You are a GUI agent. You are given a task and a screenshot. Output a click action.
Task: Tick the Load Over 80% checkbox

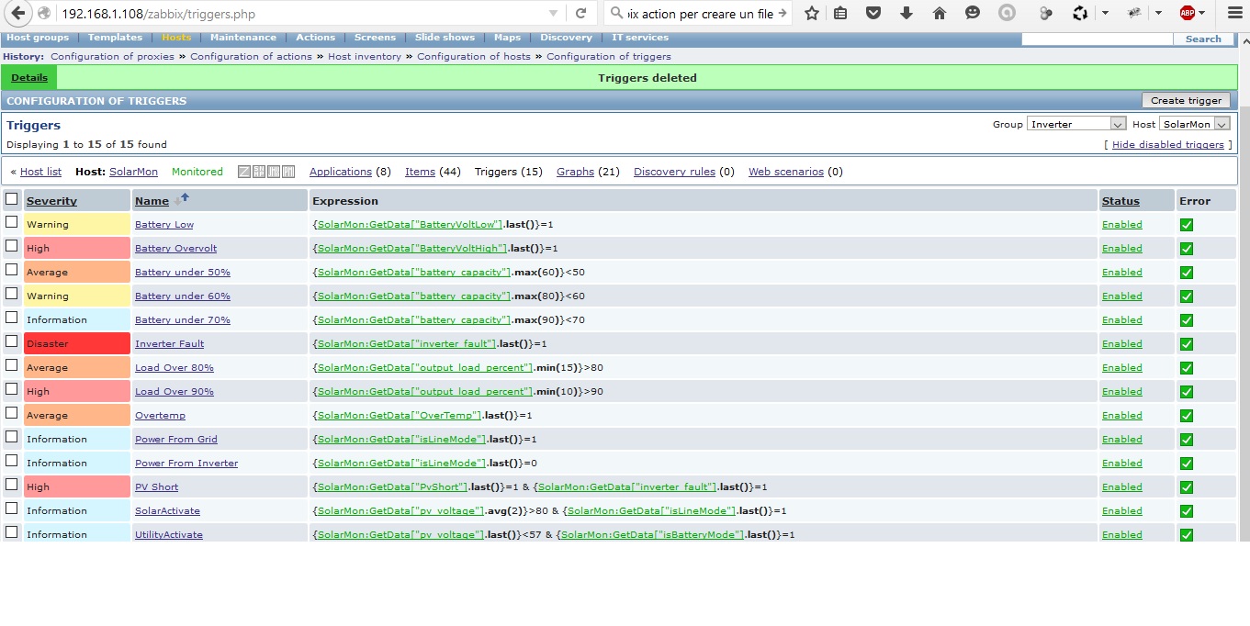[x=12, y=365]
